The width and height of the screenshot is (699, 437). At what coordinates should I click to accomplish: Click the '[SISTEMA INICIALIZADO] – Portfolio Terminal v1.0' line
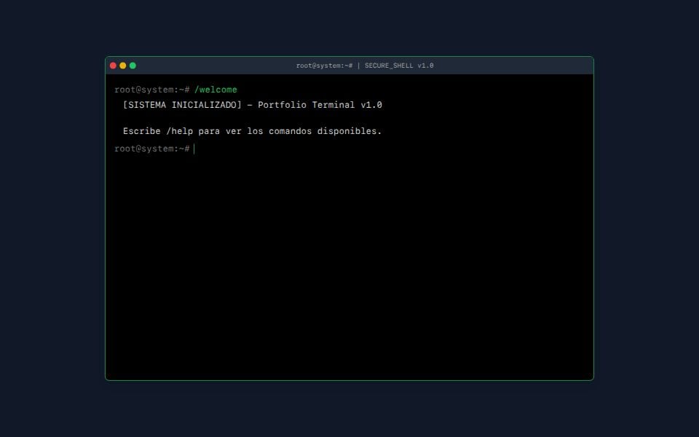click(253, 105)
